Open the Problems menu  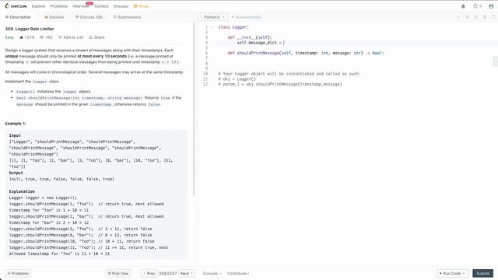[x=59, y=6]
